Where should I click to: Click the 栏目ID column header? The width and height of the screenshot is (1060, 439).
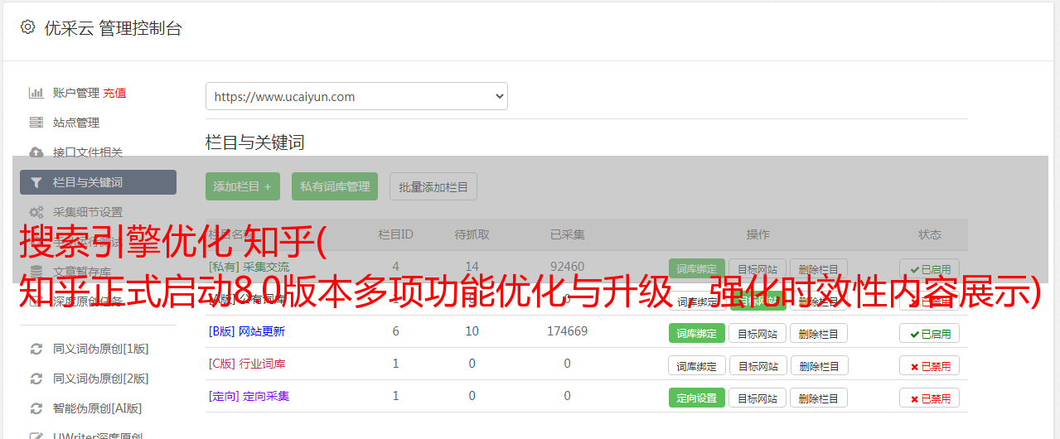click(x=395, y=234)
